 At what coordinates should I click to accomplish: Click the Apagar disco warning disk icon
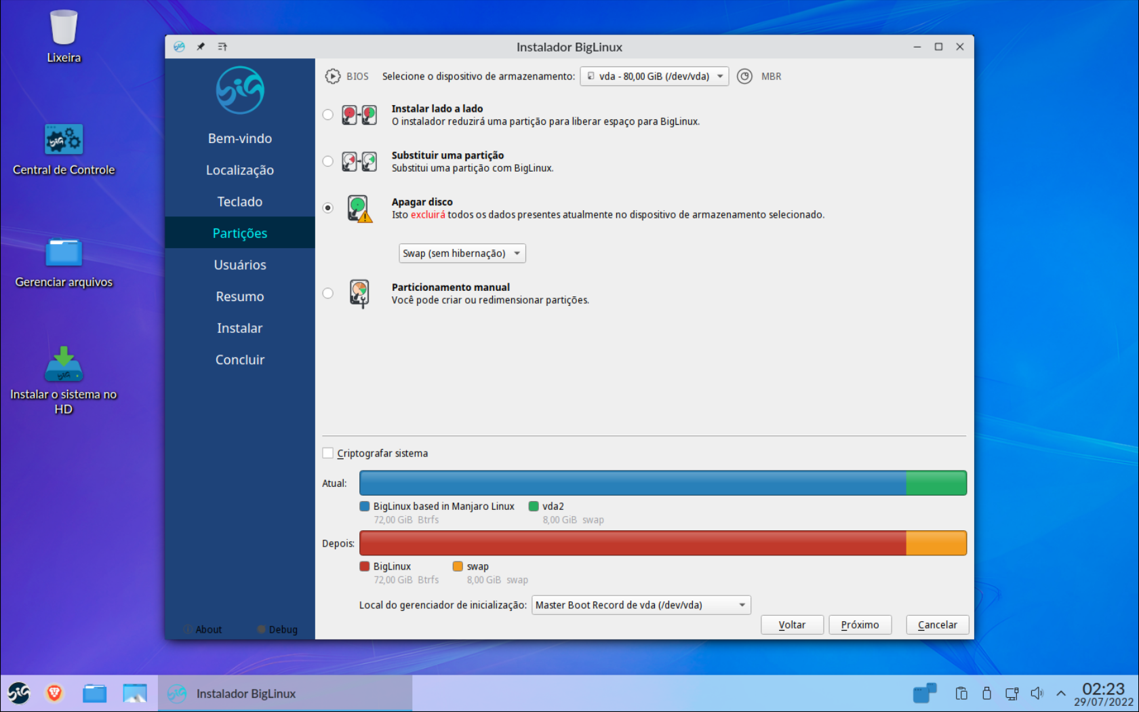(359, 208)
